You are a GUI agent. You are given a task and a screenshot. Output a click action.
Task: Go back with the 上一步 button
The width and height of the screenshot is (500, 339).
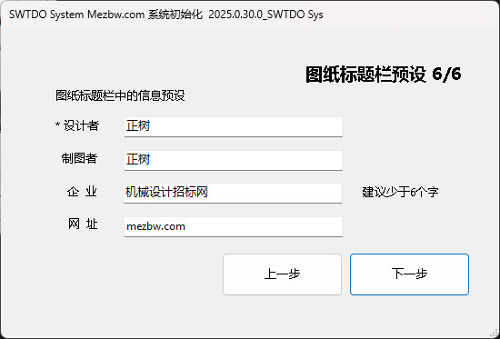click(282, 274)
